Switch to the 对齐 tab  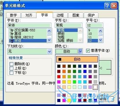[x=29, y=15]
